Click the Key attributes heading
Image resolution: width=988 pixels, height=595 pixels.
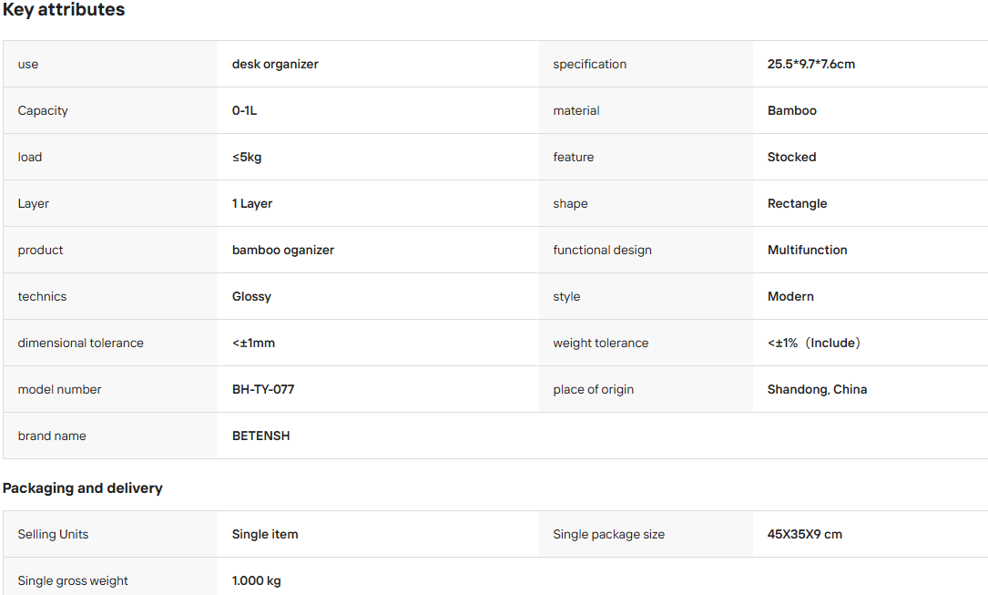64,9
